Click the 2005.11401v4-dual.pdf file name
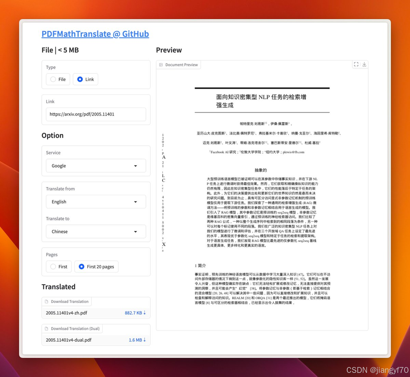The height and width of the screenshot is (377, 410). 69,340
